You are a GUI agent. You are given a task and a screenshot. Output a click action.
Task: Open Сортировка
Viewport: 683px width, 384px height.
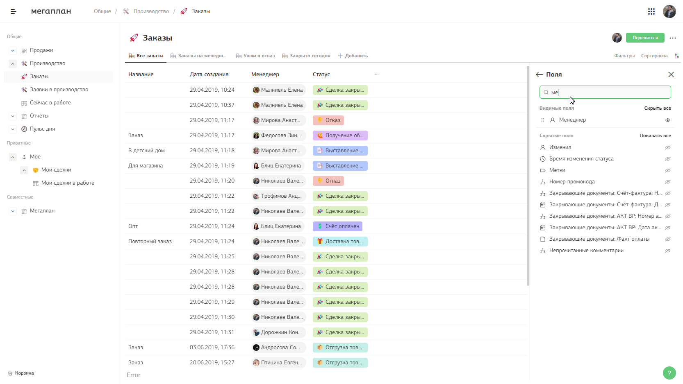coord(654,56)
